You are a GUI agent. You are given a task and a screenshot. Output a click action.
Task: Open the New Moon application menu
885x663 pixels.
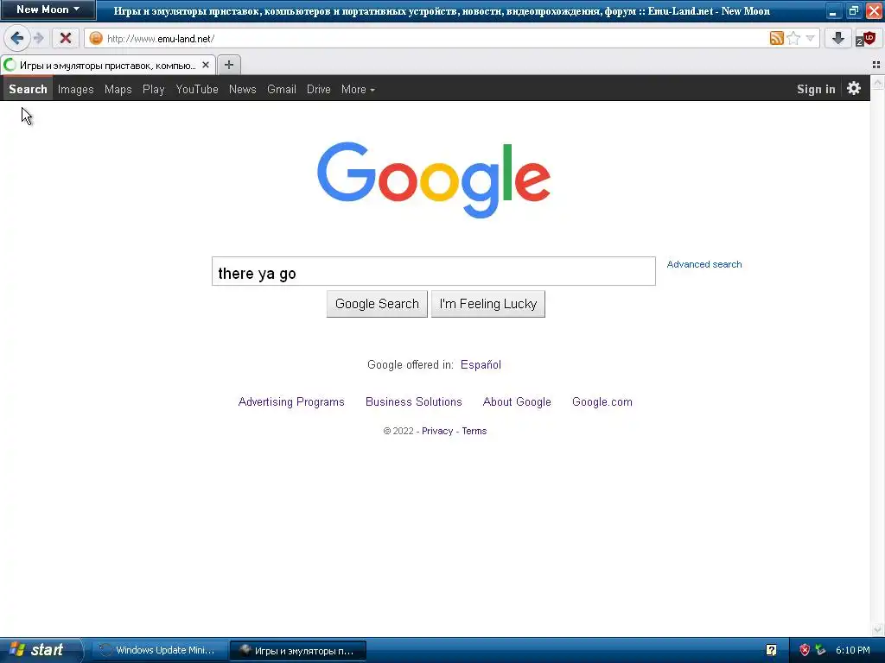click(x=48, y=9)
